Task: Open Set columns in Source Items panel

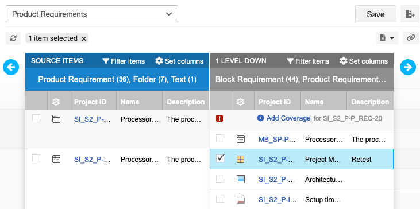Action: coord(179,61)
